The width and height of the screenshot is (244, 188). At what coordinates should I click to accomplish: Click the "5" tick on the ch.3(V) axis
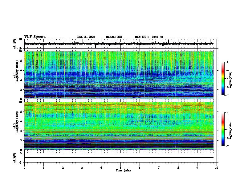click(22, 153)
